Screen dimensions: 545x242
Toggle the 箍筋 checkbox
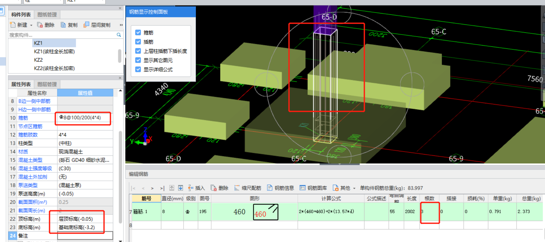coord(138,32)
